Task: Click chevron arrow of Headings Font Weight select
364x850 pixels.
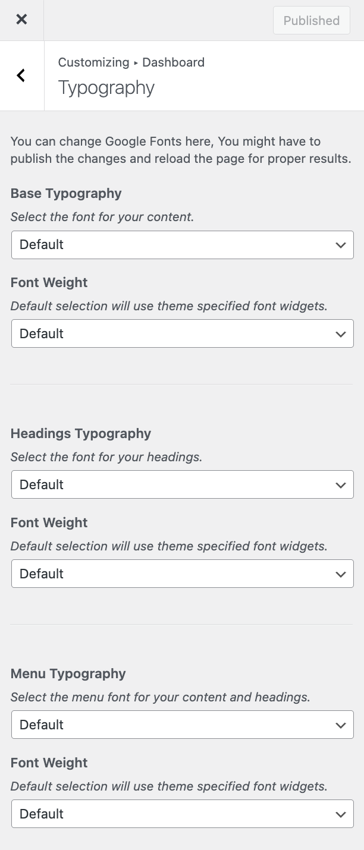Action: (x=341, y=575)
